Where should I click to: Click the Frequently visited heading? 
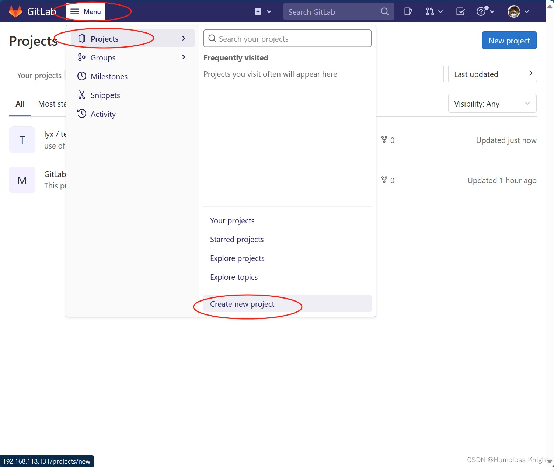(236, 57)
